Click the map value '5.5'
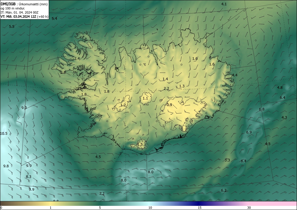The height and width of the screenshot is (210, 297). pyautogui.click(x=12, y=27)
